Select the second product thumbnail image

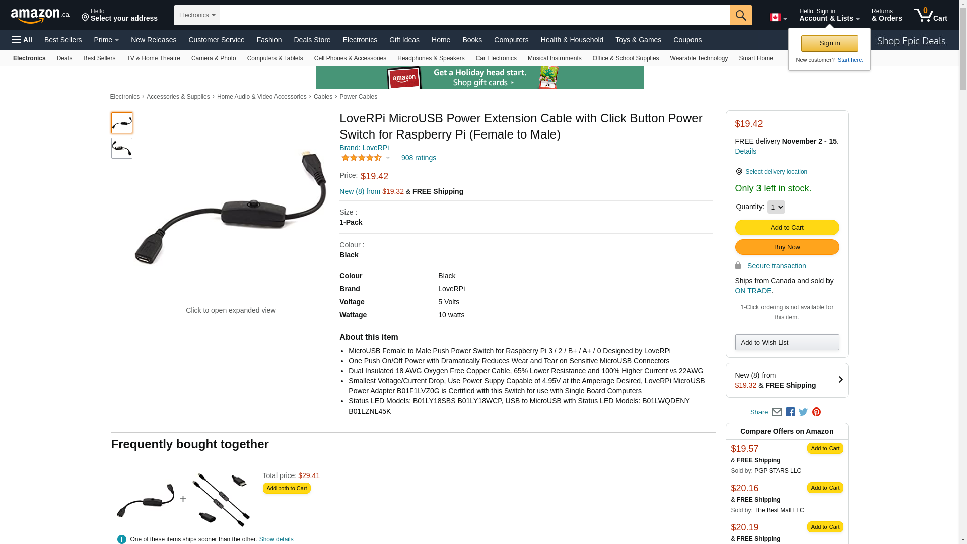122,148
